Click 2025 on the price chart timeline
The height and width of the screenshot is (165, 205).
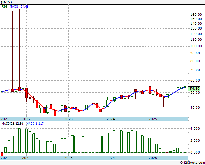pos(153,119)
